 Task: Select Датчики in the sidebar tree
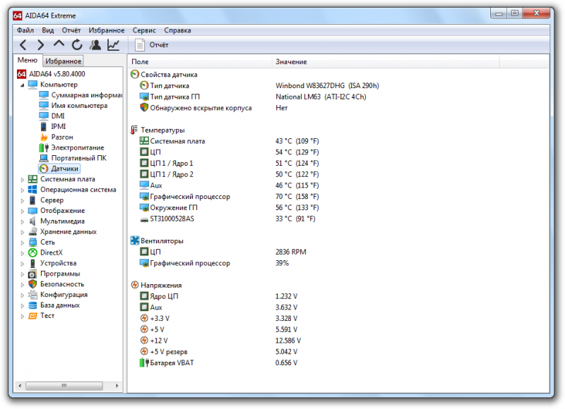tap(64, 169)
